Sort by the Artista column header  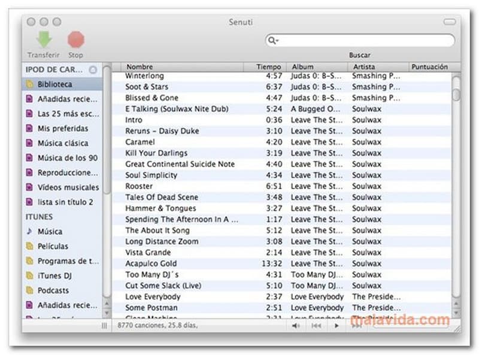pos(364,67)
